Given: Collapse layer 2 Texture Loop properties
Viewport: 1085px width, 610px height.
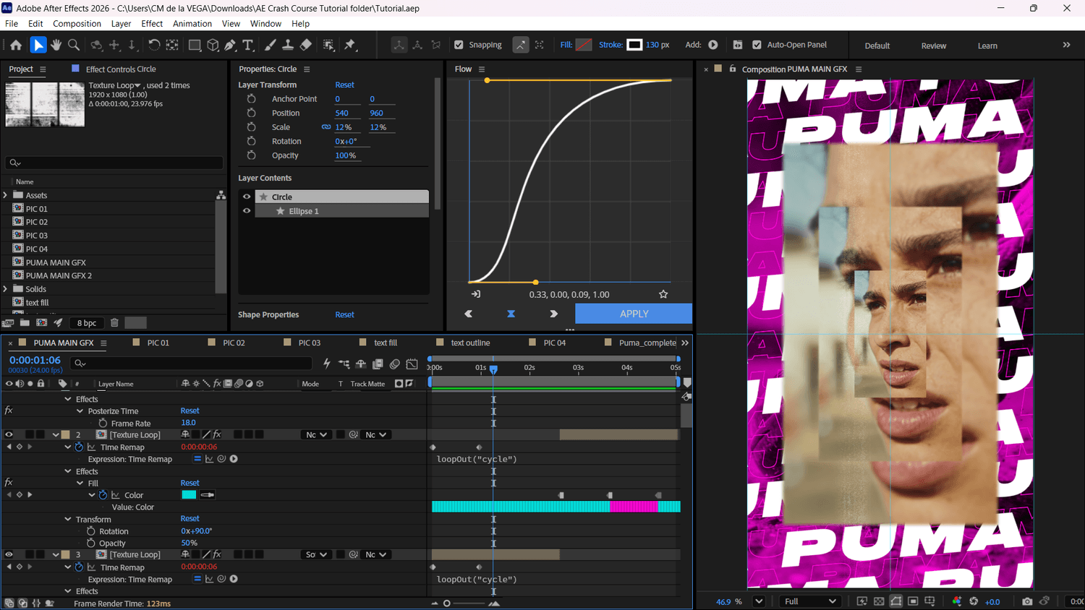Looking at the screenshot, I should tap(56, 434).
